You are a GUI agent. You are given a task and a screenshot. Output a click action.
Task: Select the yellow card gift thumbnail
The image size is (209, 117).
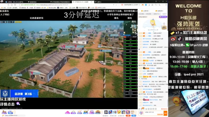(x=119, y=112)
